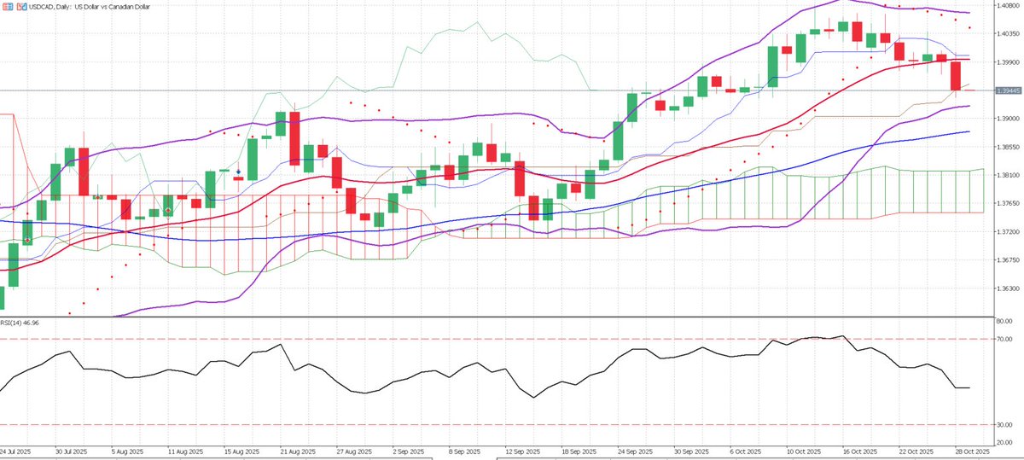Click the RSI 80.00 scale label
The image size is (1024, 460).
(1004, 323)
